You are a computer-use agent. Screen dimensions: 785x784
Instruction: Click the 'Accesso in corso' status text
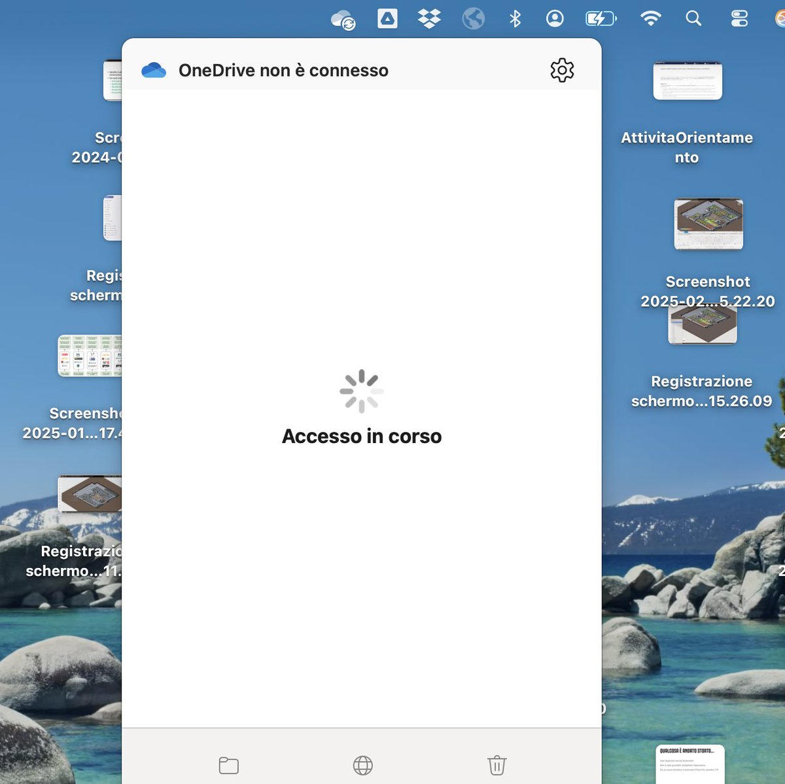(362, 436)
